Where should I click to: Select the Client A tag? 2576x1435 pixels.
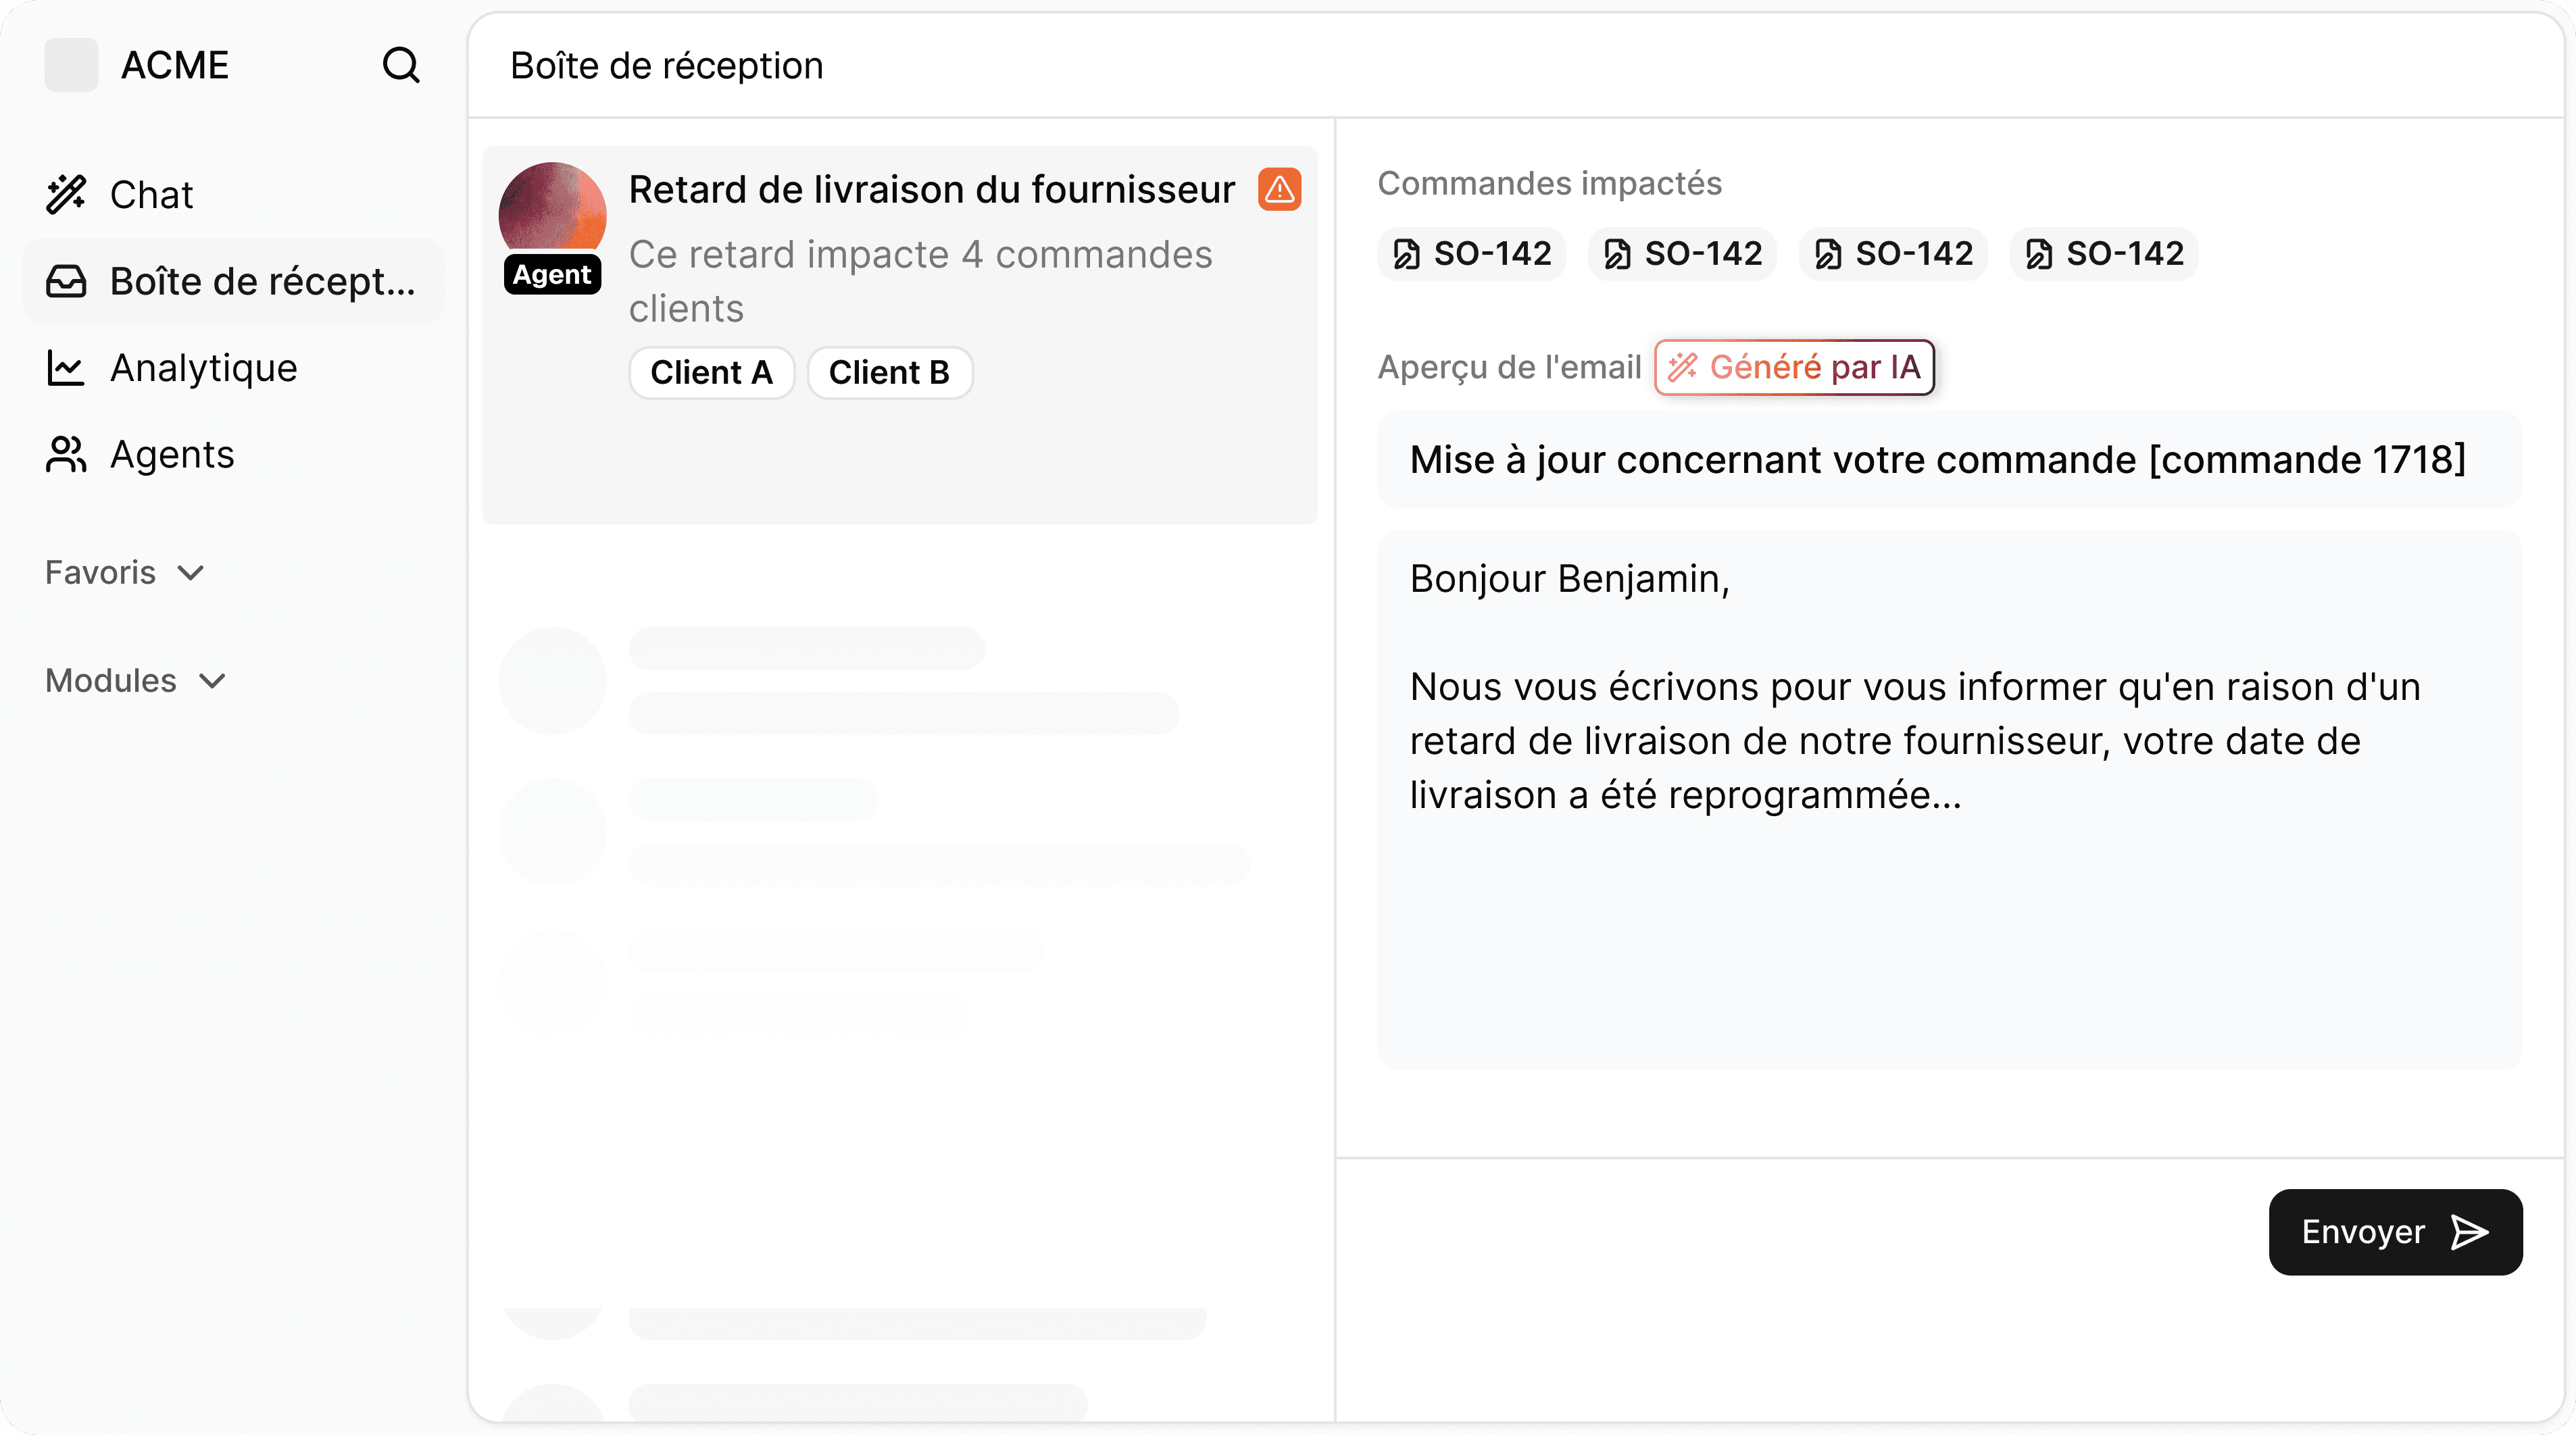pyautogui.click(x=711, y=372)
